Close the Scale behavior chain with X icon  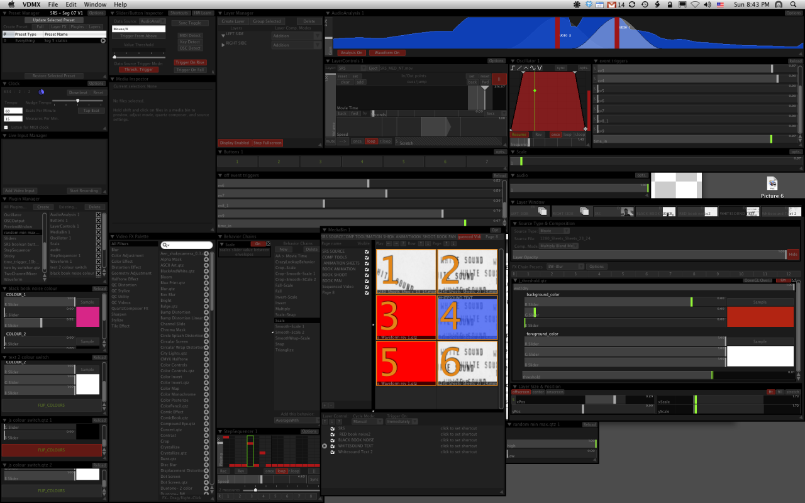(268, 244)
